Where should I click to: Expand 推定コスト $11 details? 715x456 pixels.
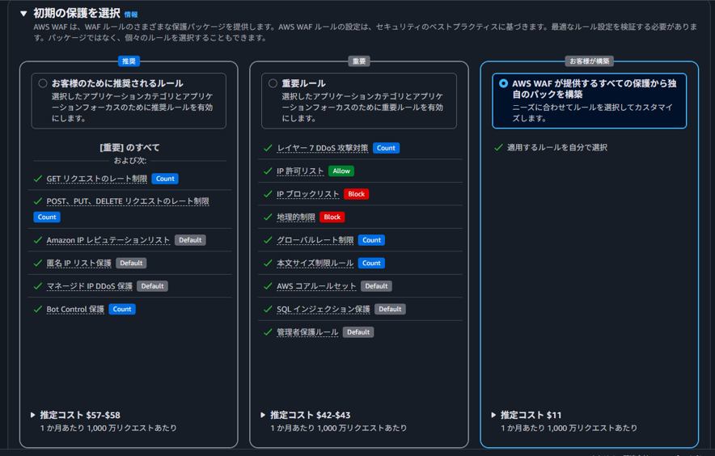coord(493,415)
